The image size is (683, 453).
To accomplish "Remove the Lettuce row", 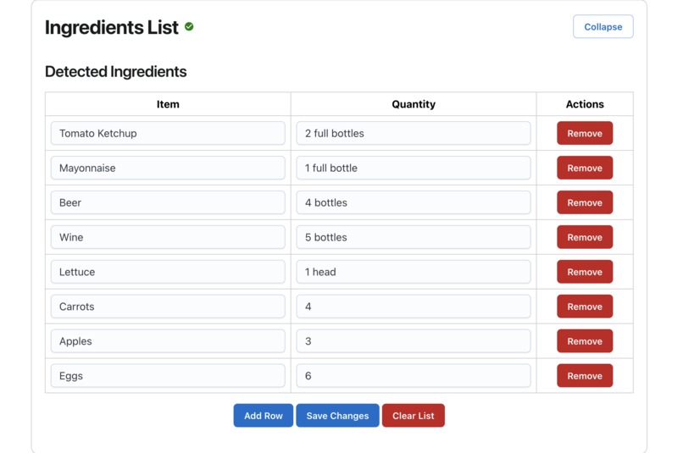I will [585, 272].
